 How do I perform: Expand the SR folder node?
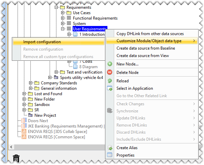click(24, 110)
